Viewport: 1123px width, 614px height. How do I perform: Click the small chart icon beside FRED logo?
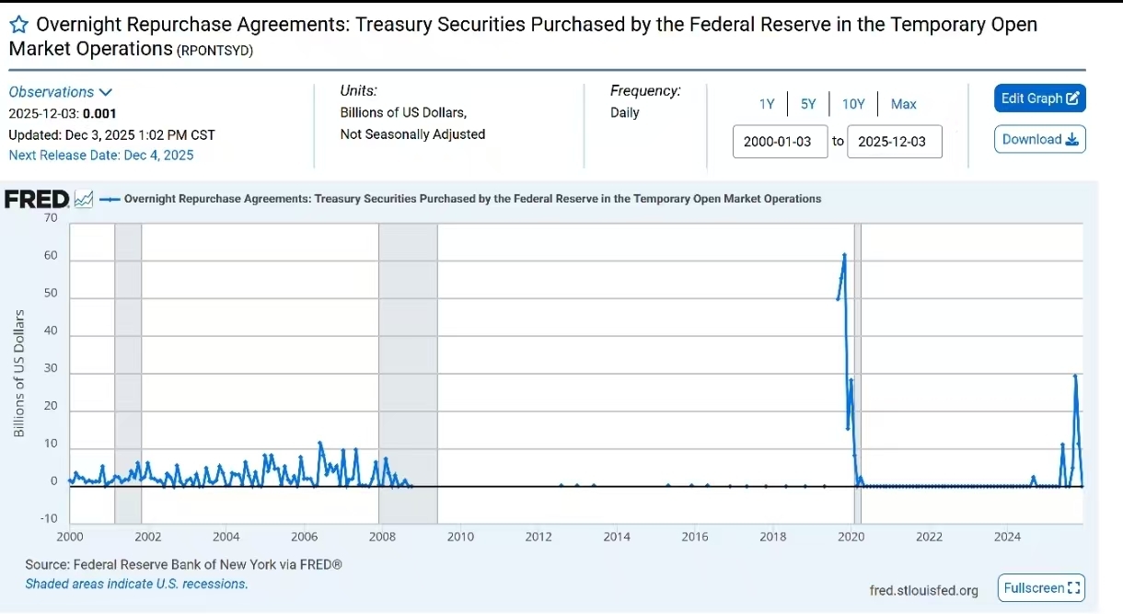pos(84,199)
